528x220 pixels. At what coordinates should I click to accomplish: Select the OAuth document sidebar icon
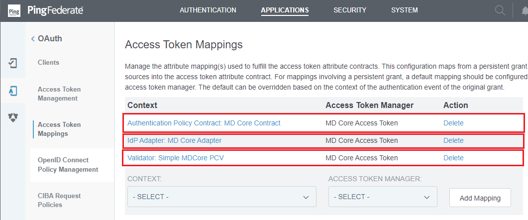[x=12, y=91]
